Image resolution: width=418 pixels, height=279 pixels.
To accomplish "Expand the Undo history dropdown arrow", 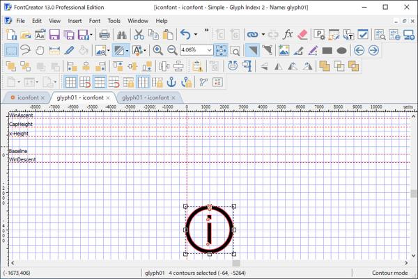I will click(x=195, y=35).
